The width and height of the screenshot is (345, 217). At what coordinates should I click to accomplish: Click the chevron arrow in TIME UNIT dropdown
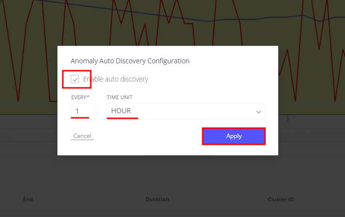click(x=259, y=112)
